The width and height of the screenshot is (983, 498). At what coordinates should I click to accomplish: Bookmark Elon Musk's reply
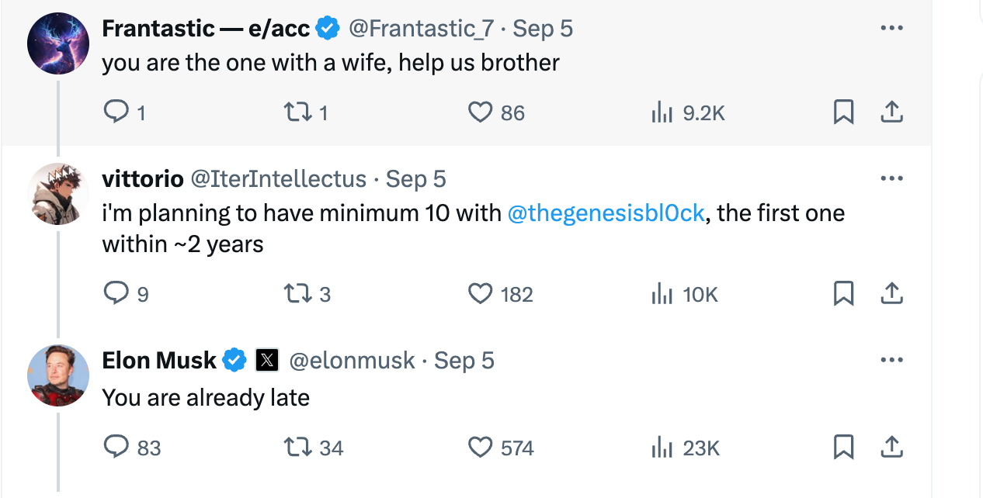[843, 448]
